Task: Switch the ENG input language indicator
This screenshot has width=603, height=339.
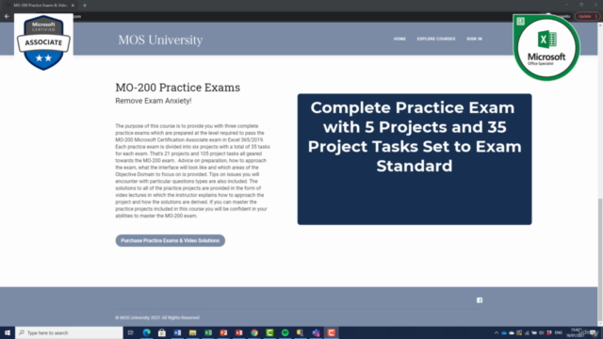Action: [559, 332]
